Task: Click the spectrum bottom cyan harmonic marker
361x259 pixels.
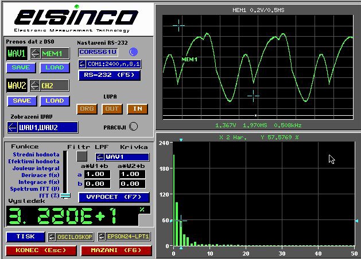Action: [x=181, y=248]
